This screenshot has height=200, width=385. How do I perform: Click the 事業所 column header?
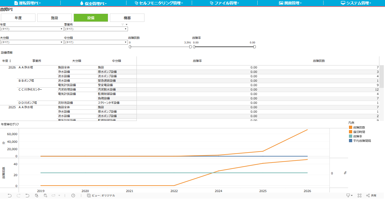pyautogui.click(x=37, y=61)
